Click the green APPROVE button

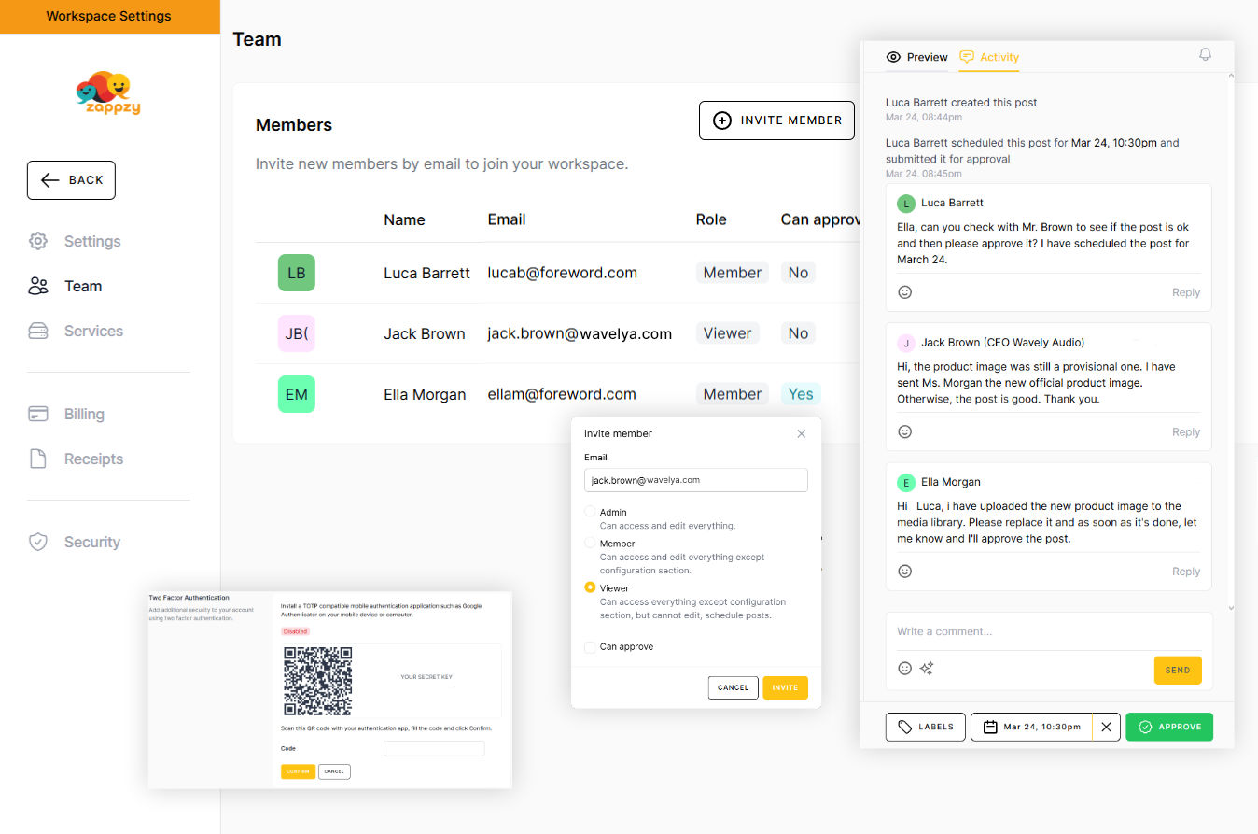point(1169,727)
